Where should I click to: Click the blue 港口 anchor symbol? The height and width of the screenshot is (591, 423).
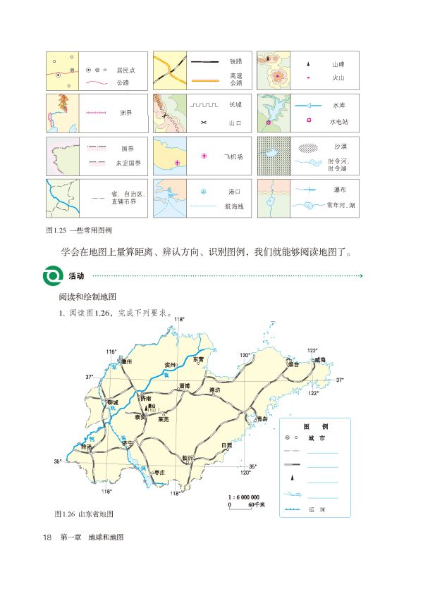(203, 192)
